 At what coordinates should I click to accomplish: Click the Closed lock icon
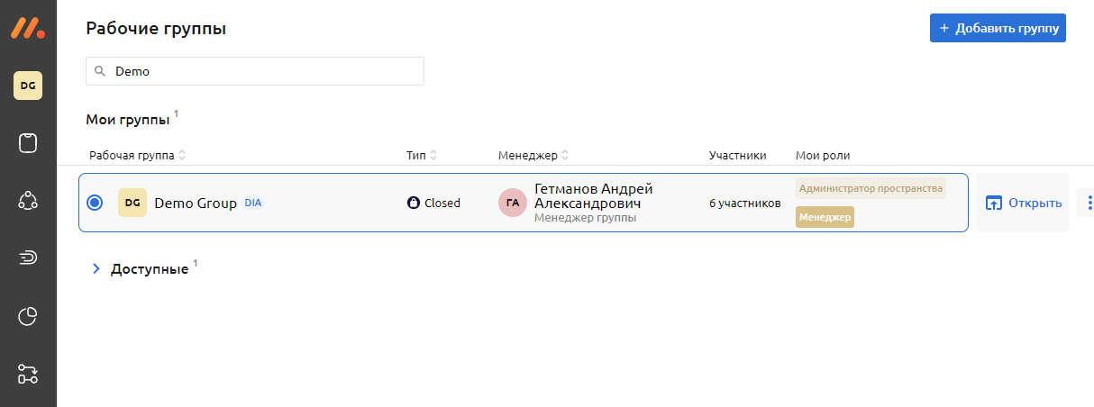click(x=414, y=203)
